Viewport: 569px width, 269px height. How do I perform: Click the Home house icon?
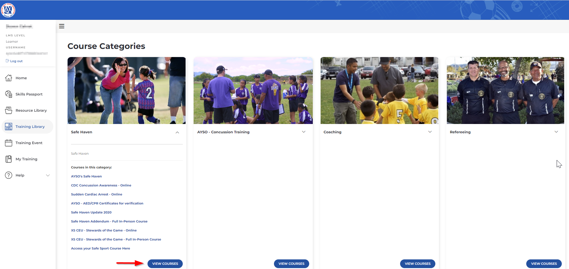8,78
